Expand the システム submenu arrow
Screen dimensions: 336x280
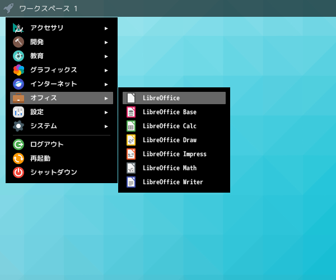click(106, 127)
